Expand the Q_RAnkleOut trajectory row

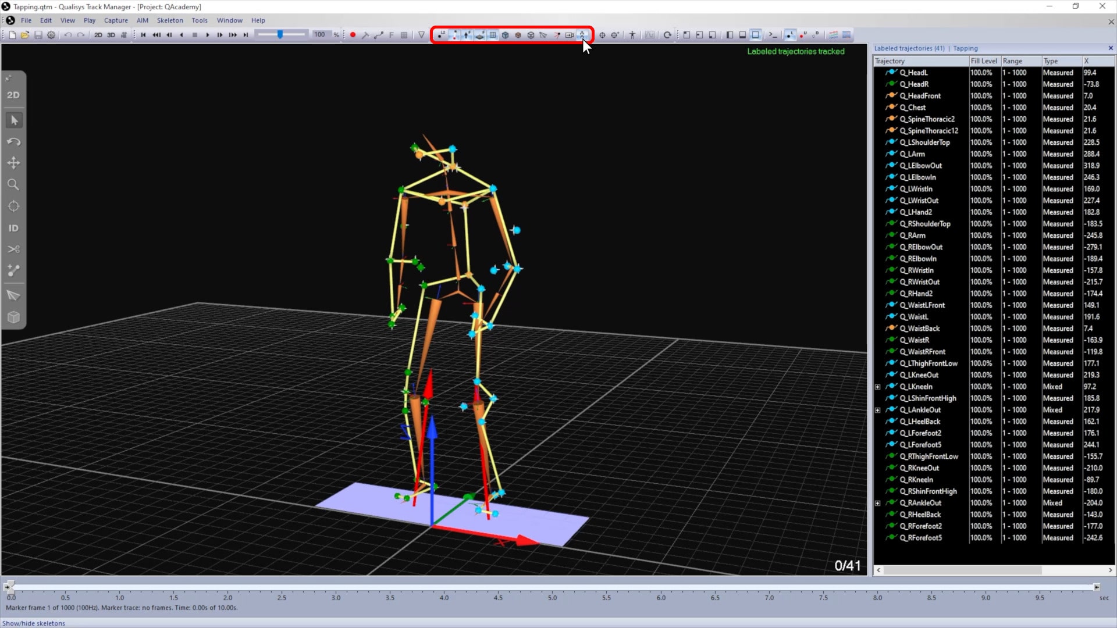(x=878, y=503)
